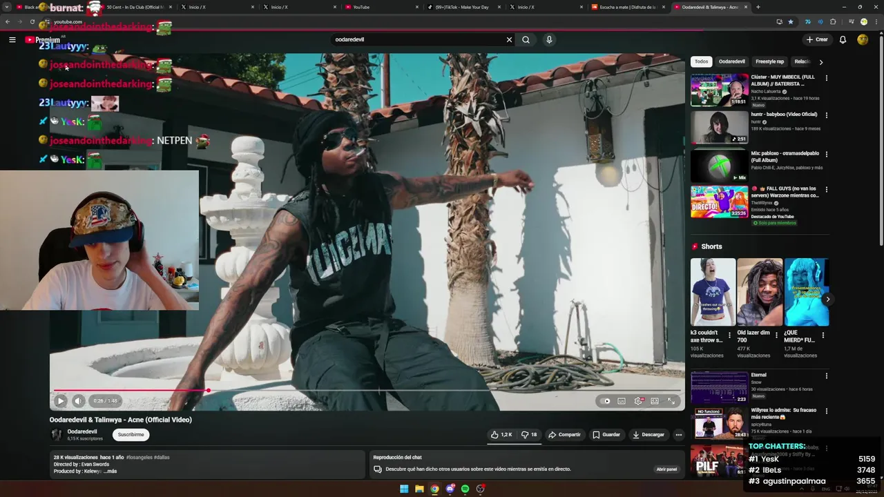Enter fullscreen mode in the player
Screen dimensions: 884x497
(671, 400)
